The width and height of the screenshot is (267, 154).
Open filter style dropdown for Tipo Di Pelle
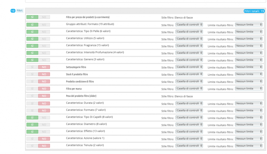(x=189, y=32)
